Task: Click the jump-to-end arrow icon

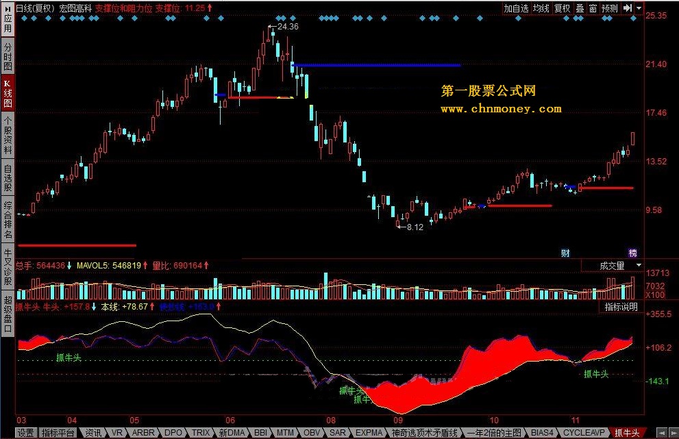Action: coord(628,8)
